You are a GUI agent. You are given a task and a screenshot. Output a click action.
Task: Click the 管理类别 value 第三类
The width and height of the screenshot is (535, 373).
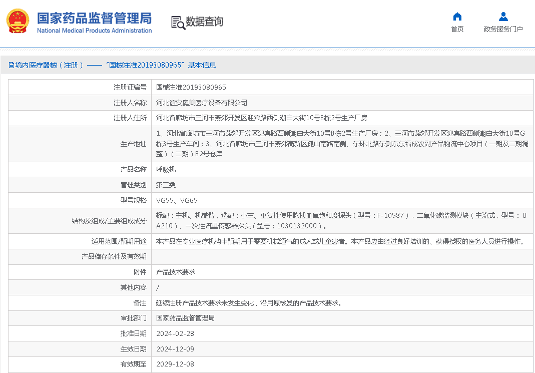pyautogui.click(x=166, y=185)
